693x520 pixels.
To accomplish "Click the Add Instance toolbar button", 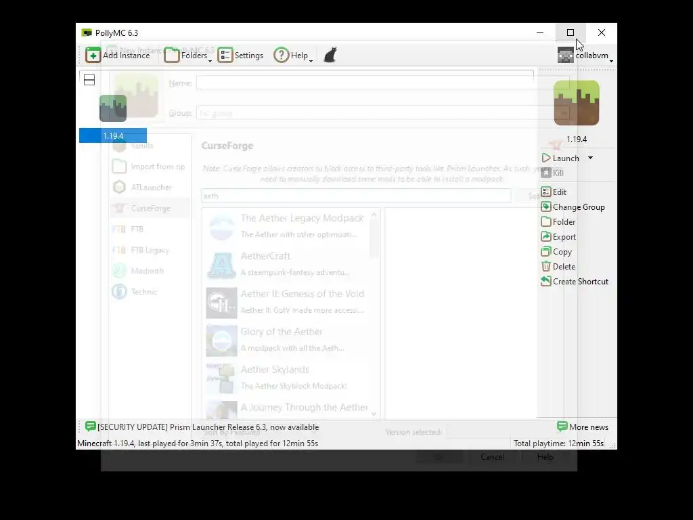I will [118, 56].
